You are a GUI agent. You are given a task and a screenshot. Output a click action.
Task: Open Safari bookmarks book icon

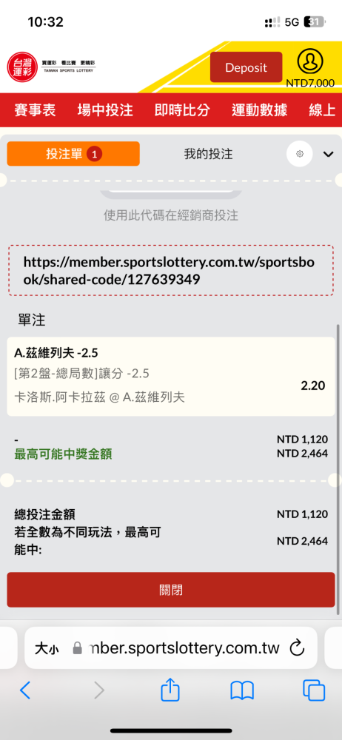pos(242,691)
